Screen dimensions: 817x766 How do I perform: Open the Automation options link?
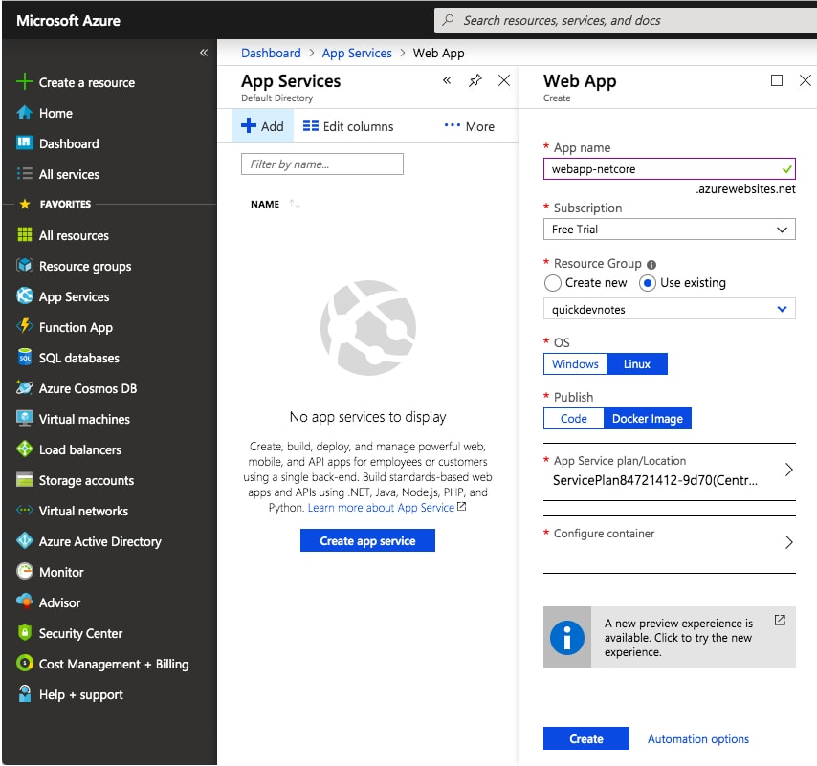coord(698,738)
